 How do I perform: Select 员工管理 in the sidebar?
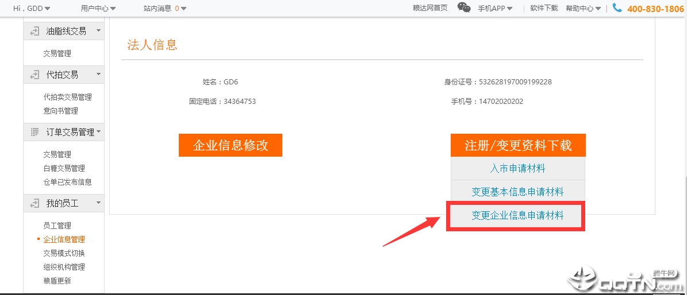tap(57, 226)
